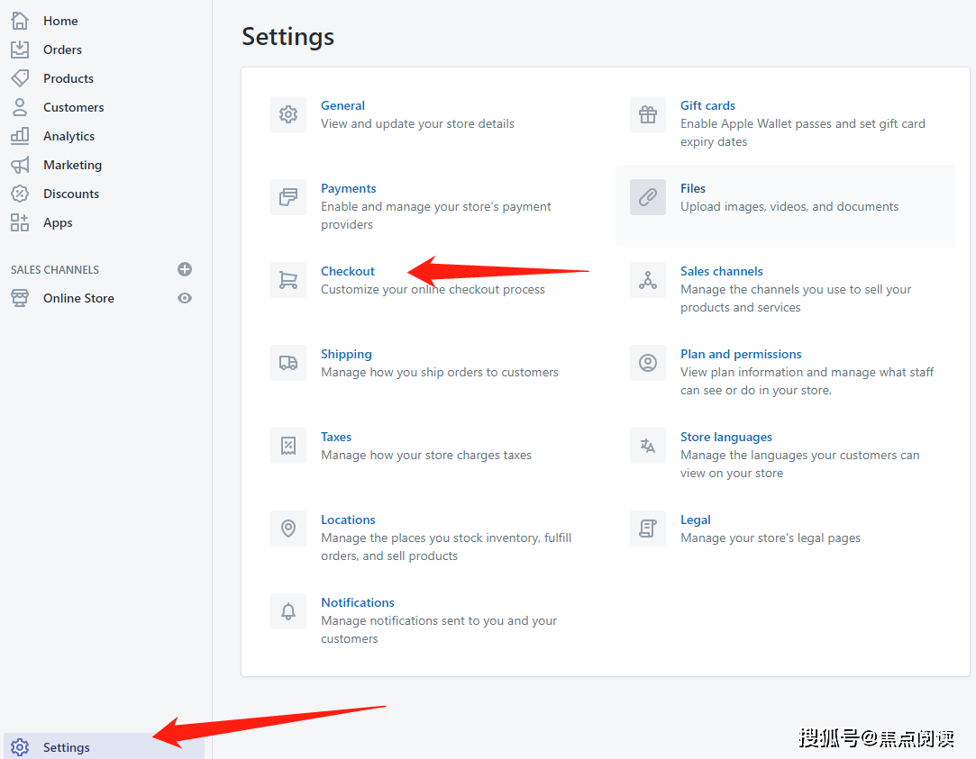
Task: View Online Store via eye icon
Action: [x=185, y=298]
